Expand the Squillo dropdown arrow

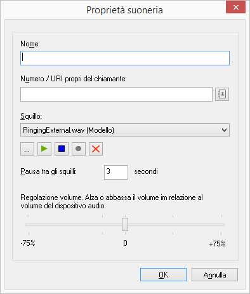point(224,130)
